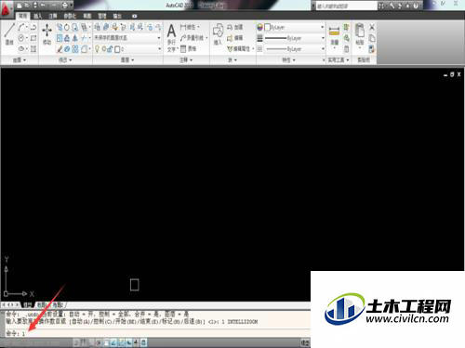
Task: Click the Copy clip icon in clipboard panel
Action: (372, 38)
